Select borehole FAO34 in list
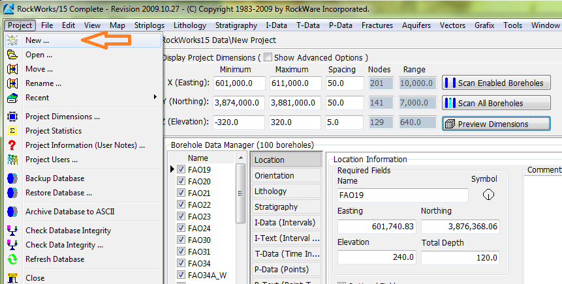The height and width of the screenshot is (284, 562). tap(199, 263)
